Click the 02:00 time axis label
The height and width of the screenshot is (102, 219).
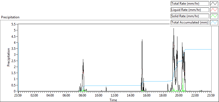coord(34,96)
